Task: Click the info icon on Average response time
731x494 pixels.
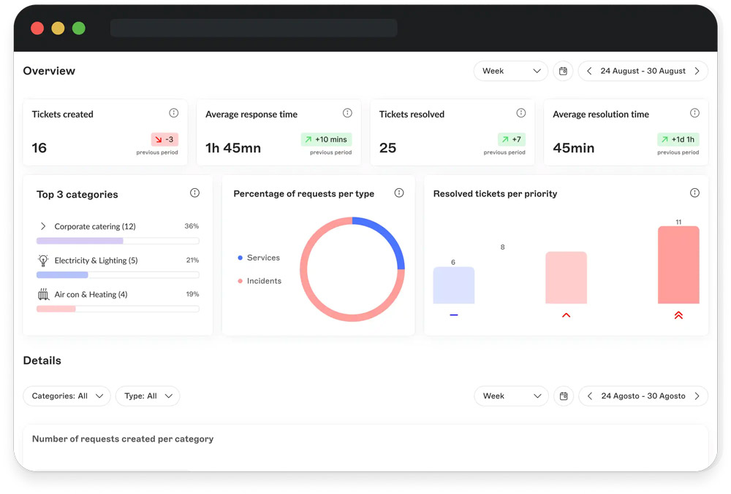Action: (x=347, y=113)
